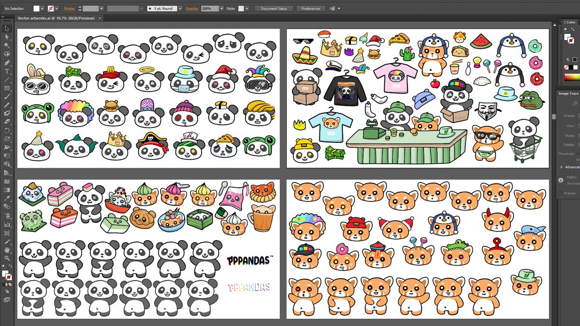580x326 pixels.
Task: Select the Artboard tool
Action: coord(7,233)
